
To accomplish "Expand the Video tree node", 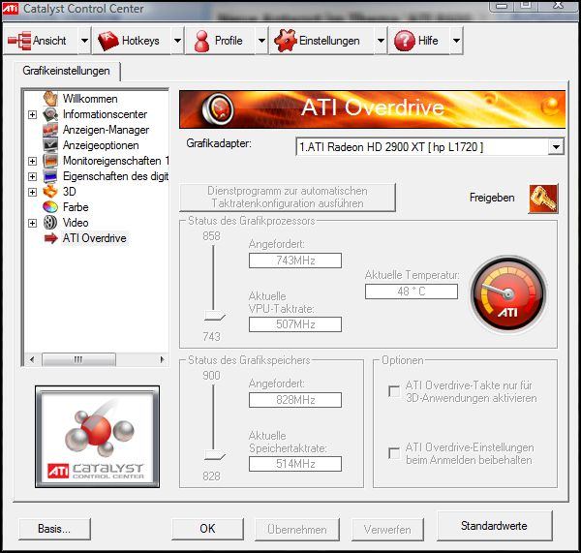I will pos(33,223).
